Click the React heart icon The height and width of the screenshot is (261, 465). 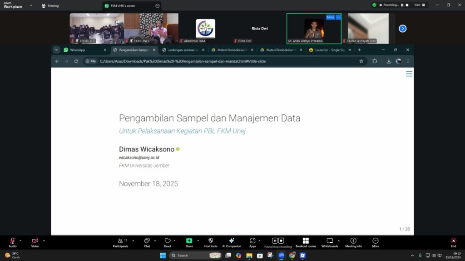pyautogui.click(x=168, y=241)
